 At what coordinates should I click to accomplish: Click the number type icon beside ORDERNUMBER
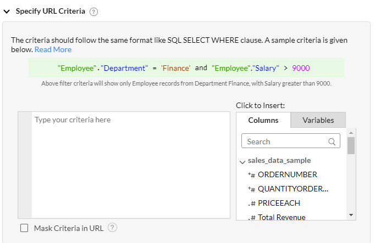[x=251, y=175]
